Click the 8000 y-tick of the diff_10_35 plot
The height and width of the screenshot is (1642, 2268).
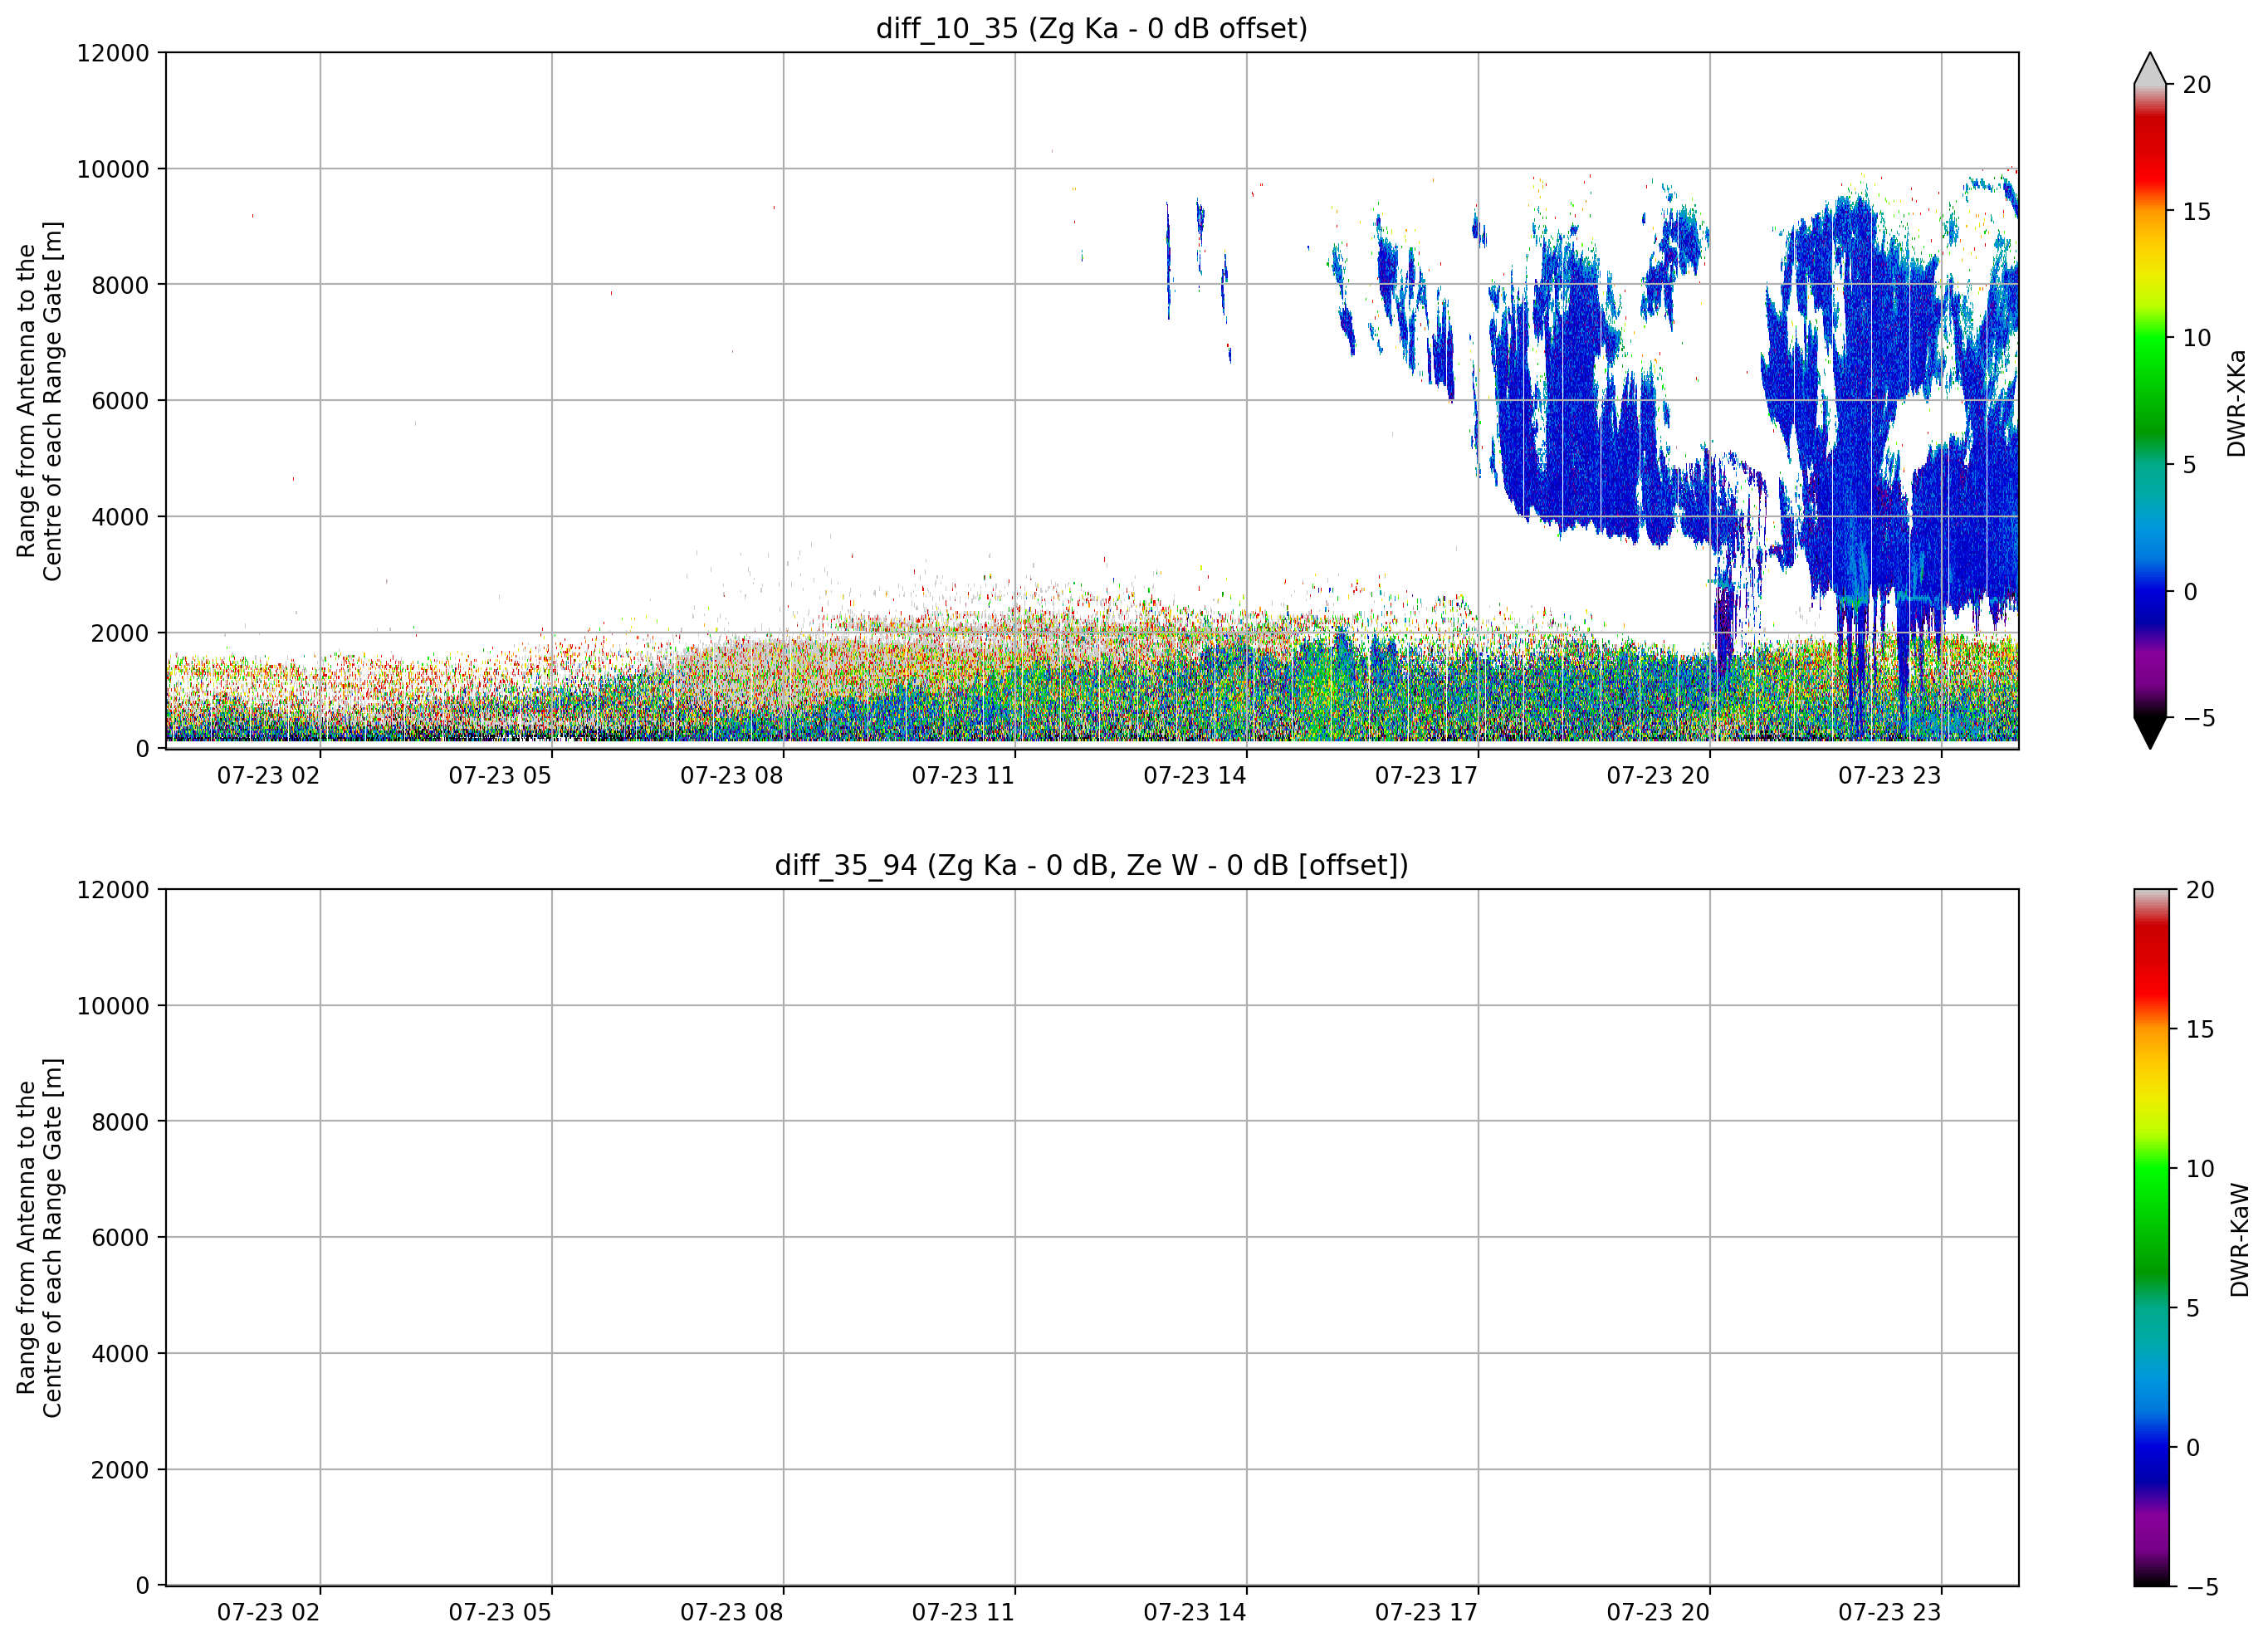pyautogui.click(x=120, y=286)
